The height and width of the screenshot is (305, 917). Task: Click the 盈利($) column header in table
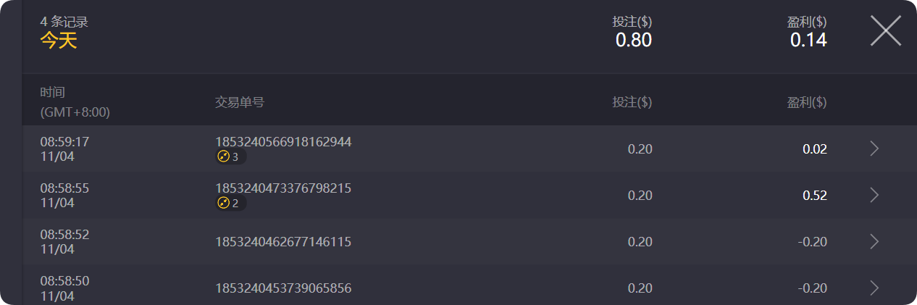tap(807, 102)
